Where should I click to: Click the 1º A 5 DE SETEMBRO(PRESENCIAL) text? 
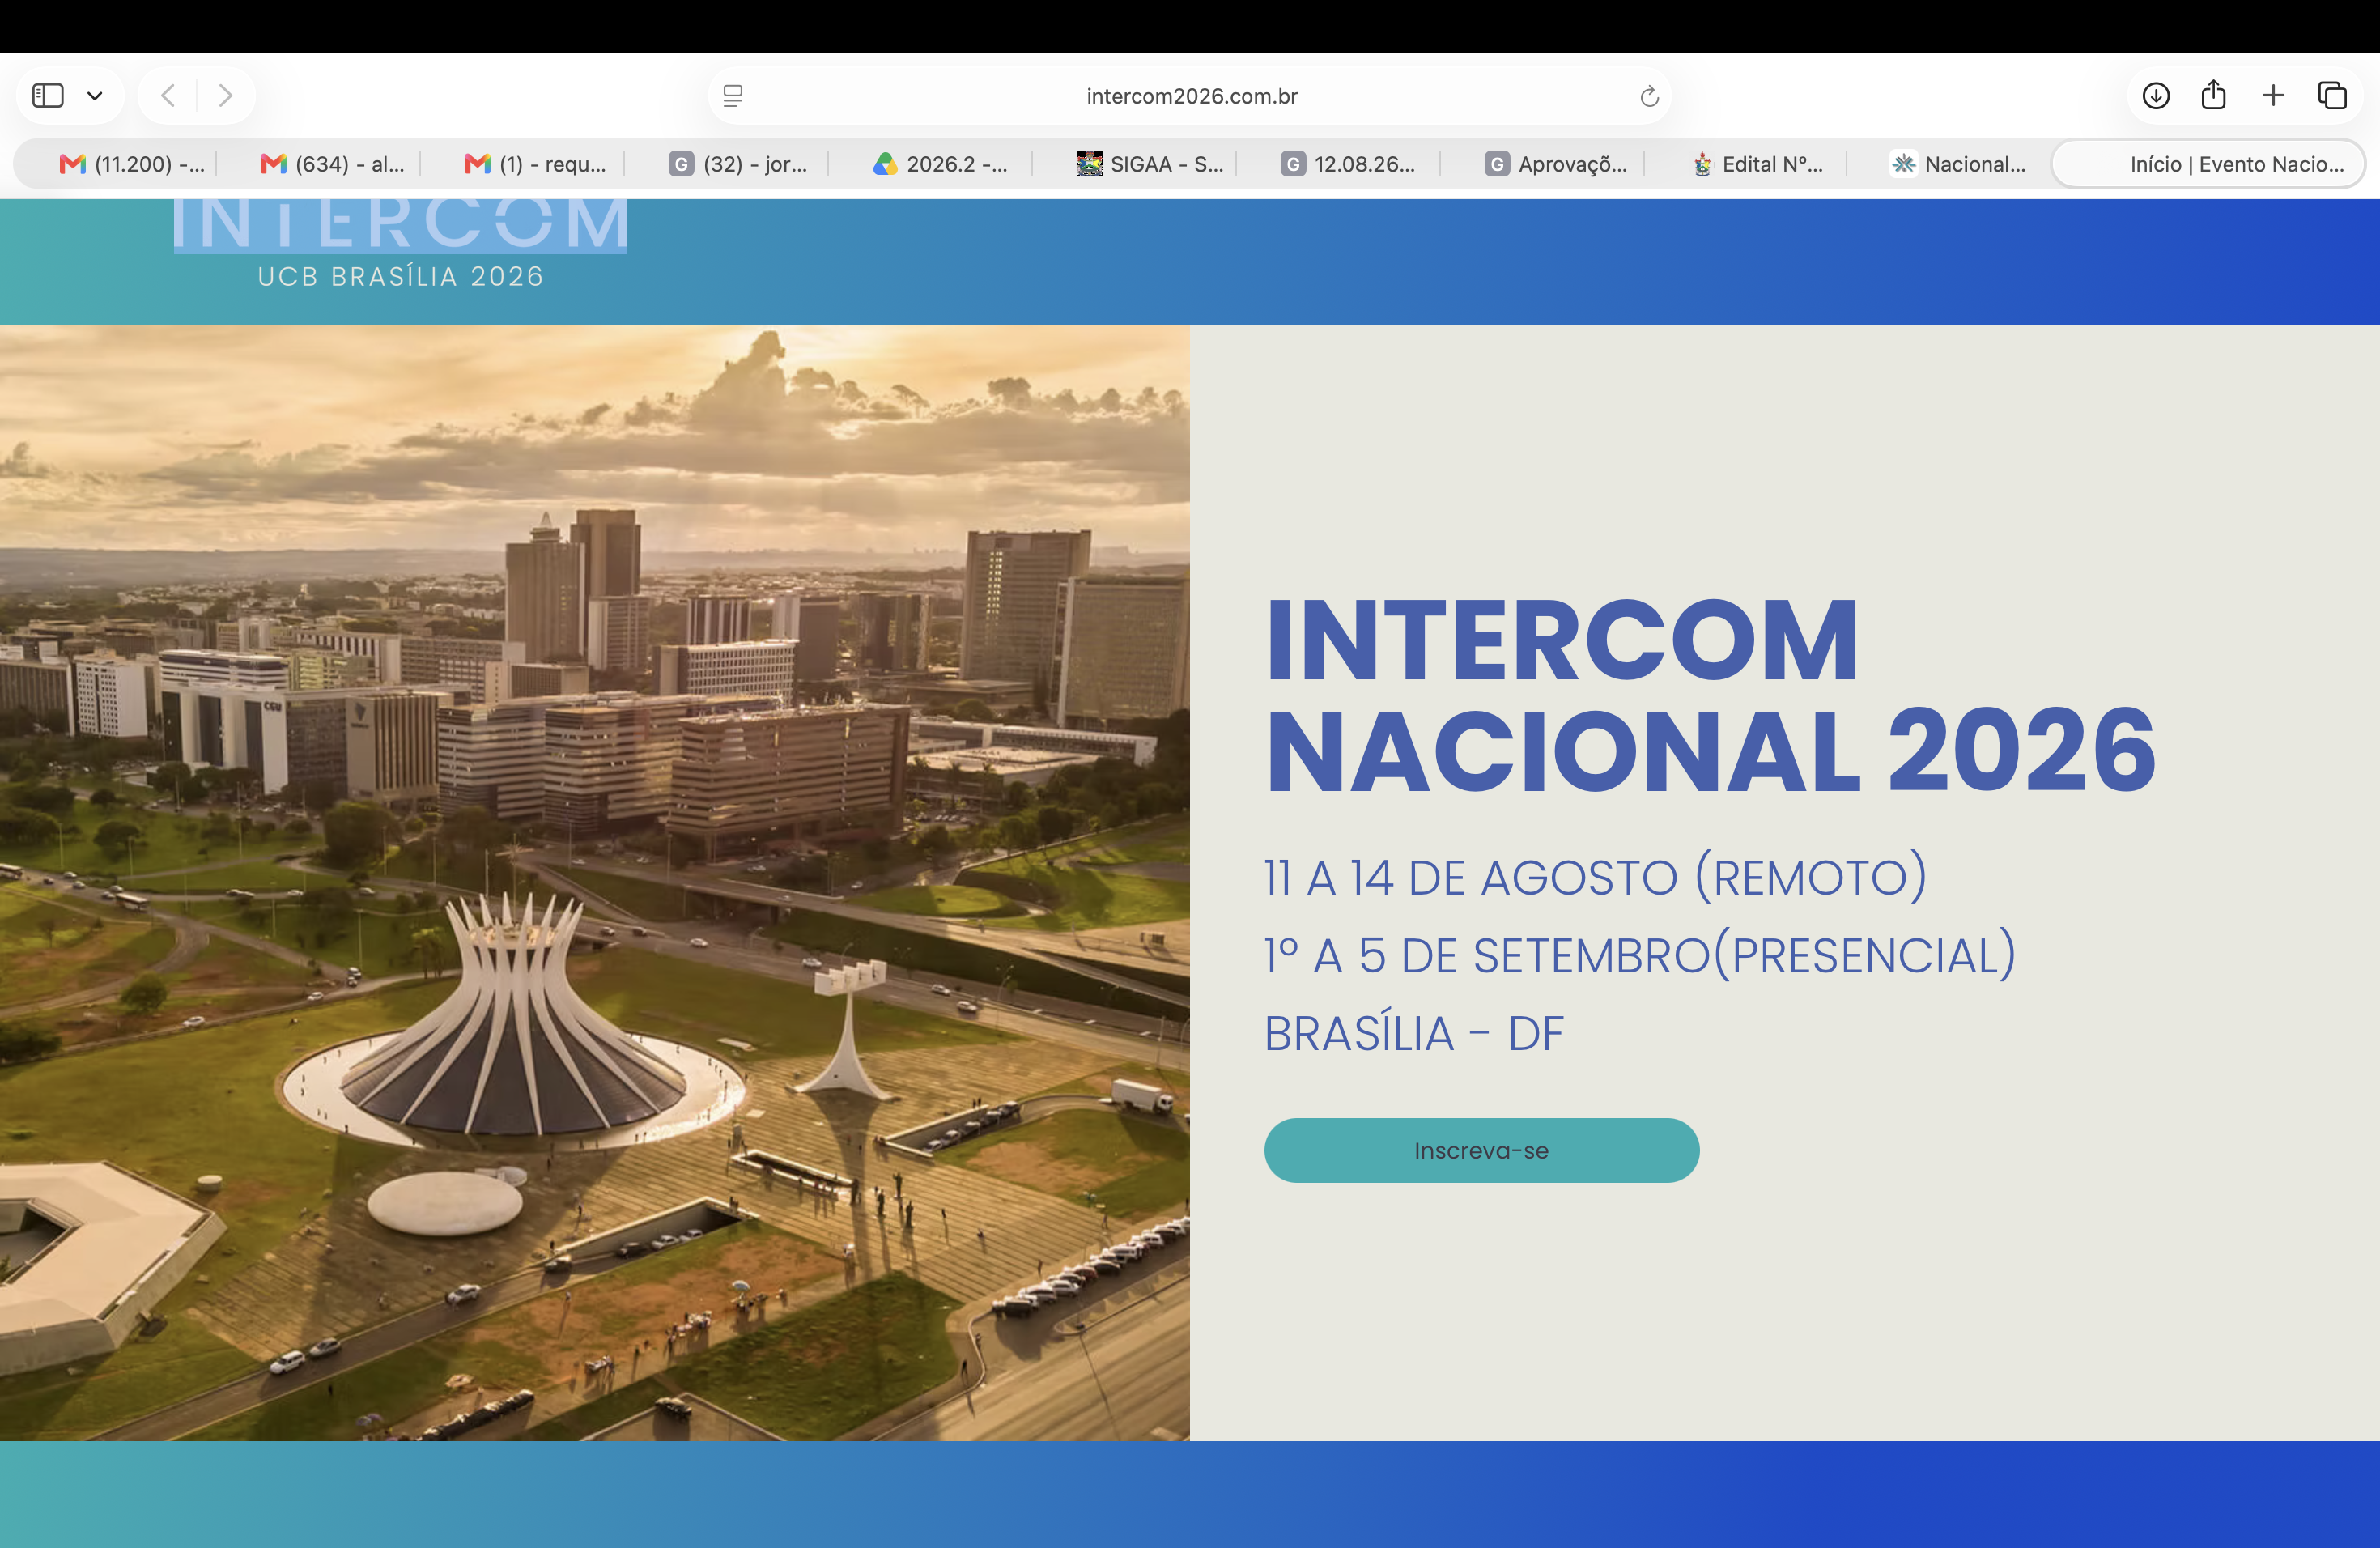[1640, 955]
